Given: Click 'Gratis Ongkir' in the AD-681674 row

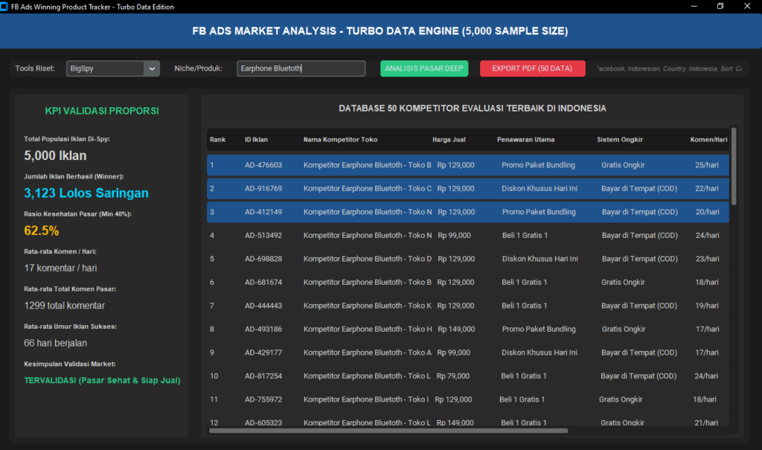Looking at the screenshot, I should point(623,283).
